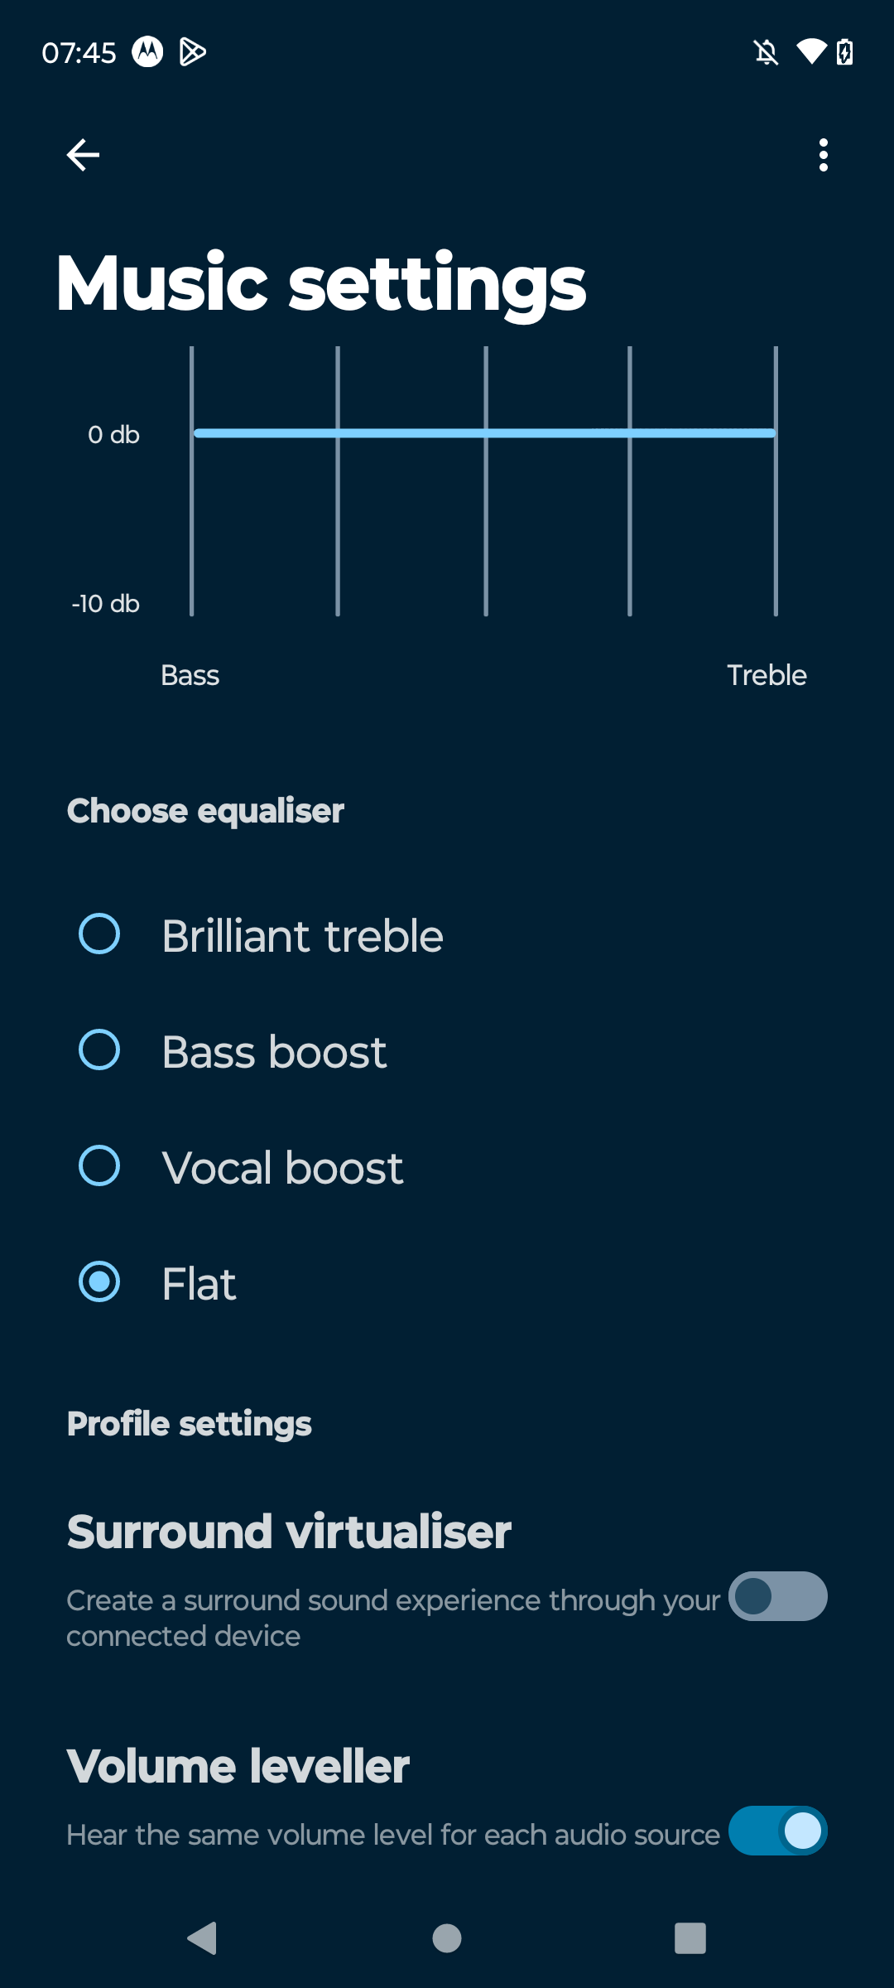Tap the Surround virtualiser description text

[393, 1618]
